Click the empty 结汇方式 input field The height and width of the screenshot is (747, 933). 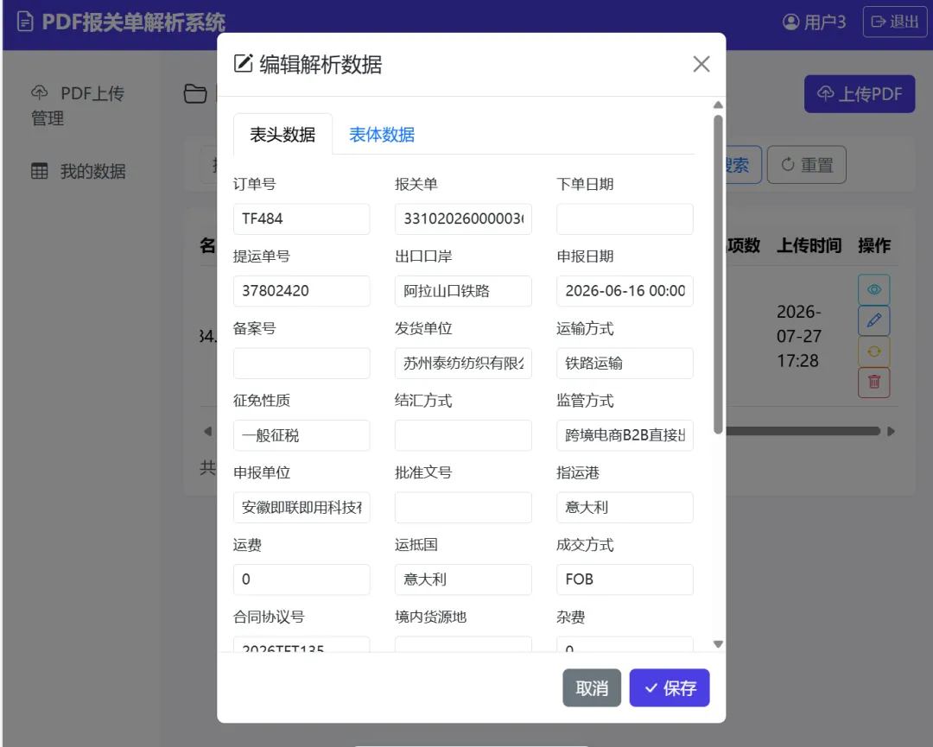pyautogui.click(x=463, y=435)
